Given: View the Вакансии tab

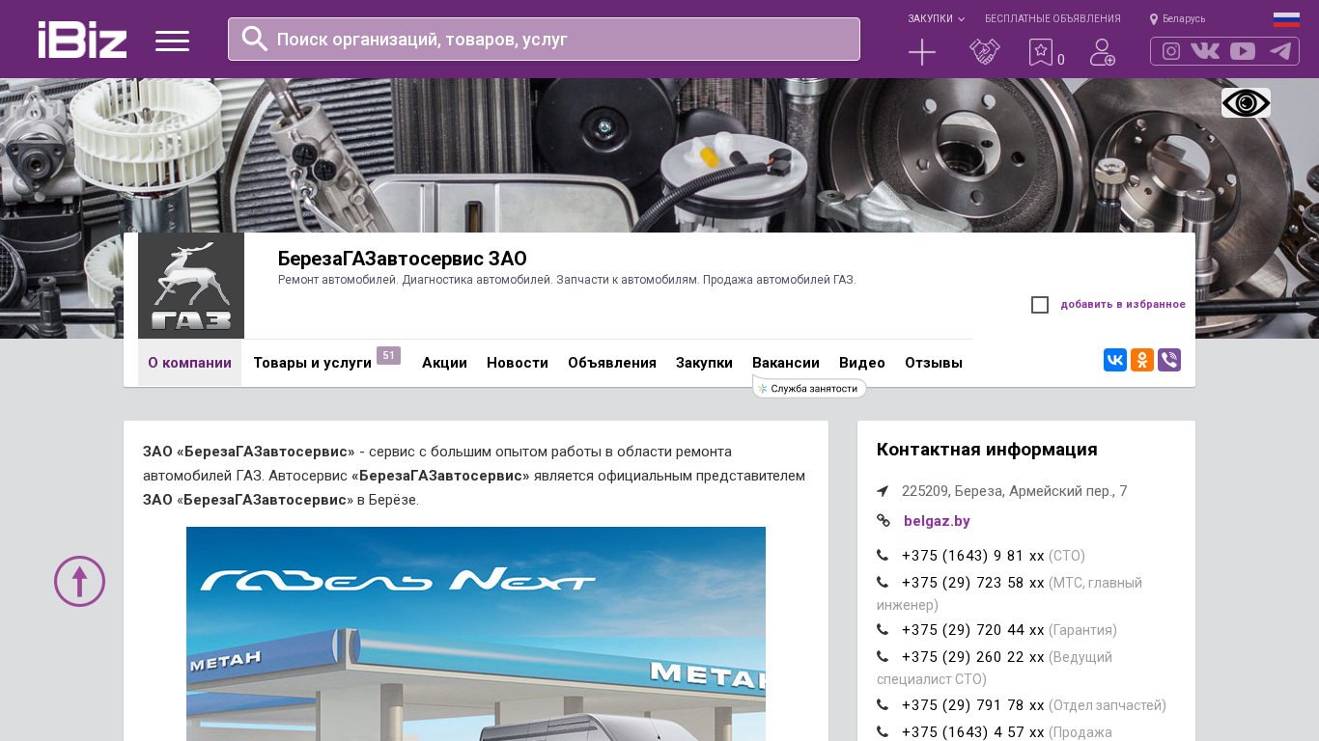Looking at the screenshot, I should click(x=786, y=363).
